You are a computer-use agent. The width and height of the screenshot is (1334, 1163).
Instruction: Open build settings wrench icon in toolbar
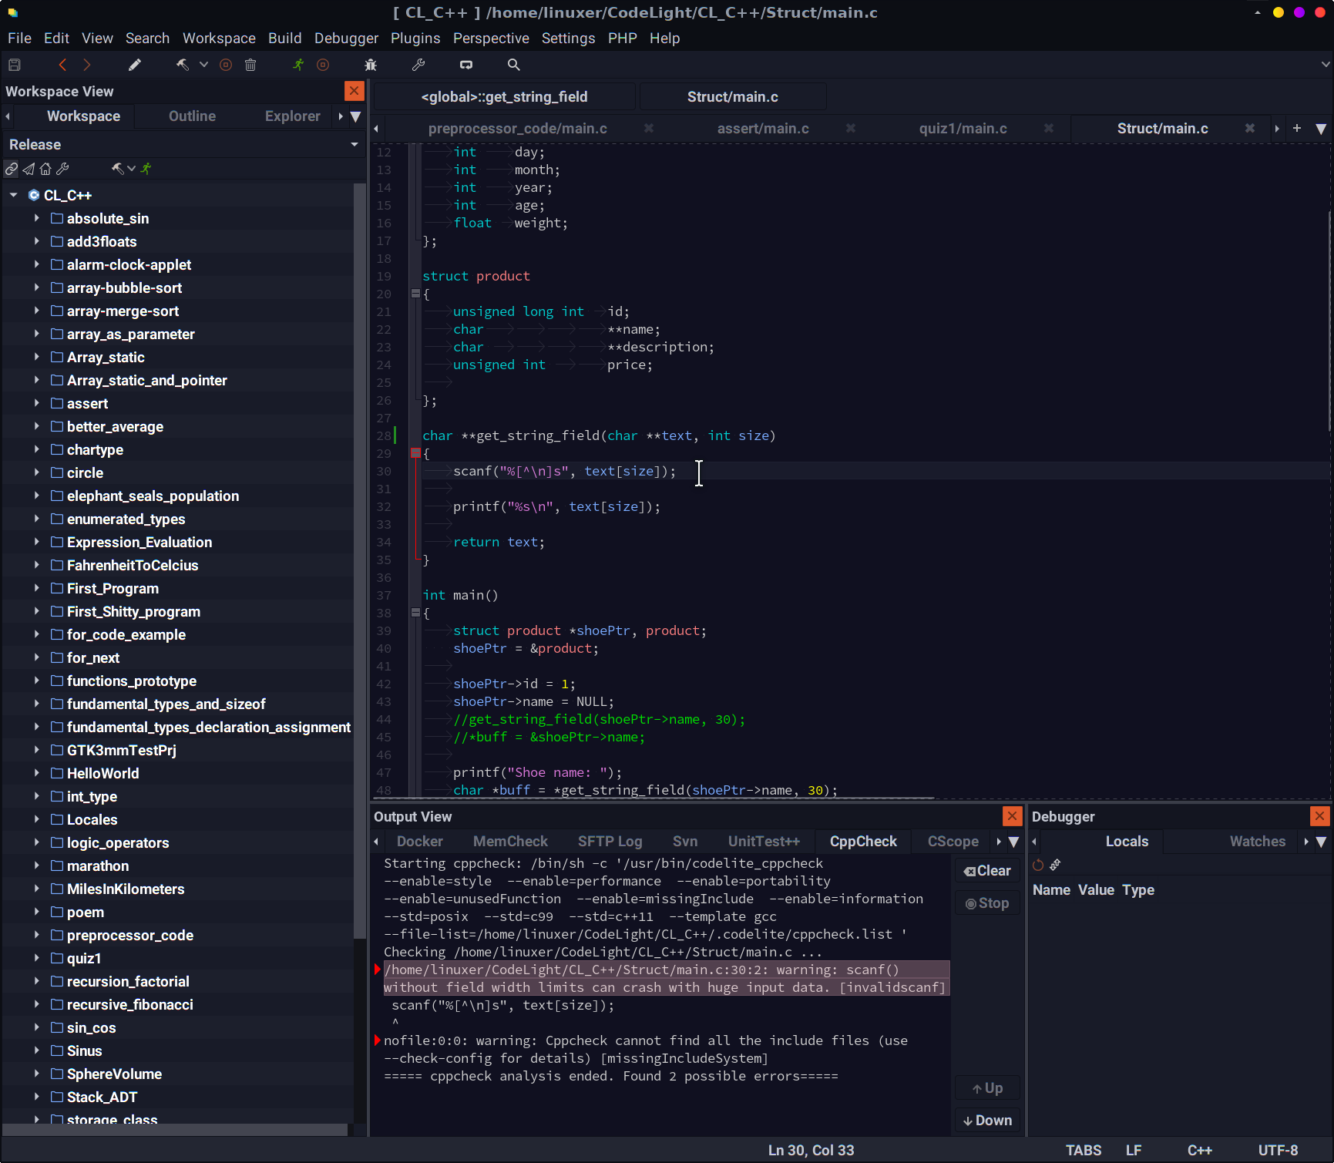pos(418,65)
